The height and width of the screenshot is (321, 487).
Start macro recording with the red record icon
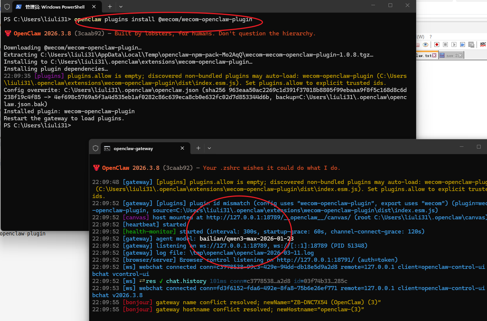[437, 44]
